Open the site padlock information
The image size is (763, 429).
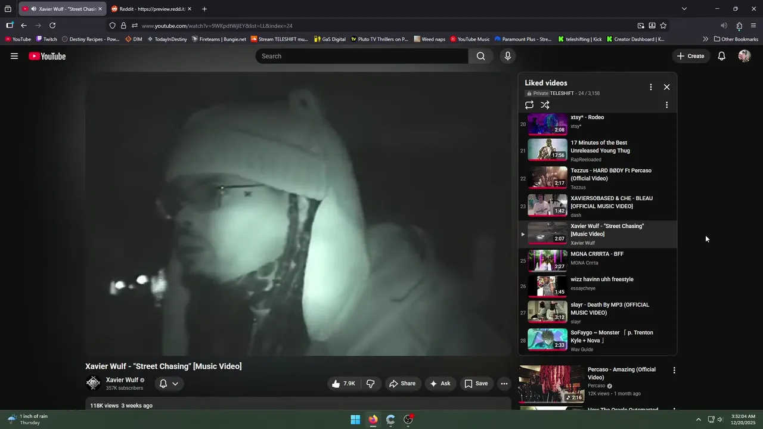(x=123, y=26)
